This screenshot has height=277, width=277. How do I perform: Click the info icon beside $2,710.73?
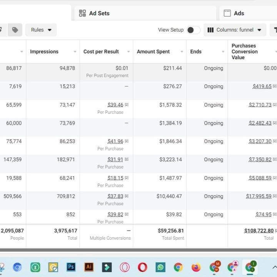(x=275, y=105)
